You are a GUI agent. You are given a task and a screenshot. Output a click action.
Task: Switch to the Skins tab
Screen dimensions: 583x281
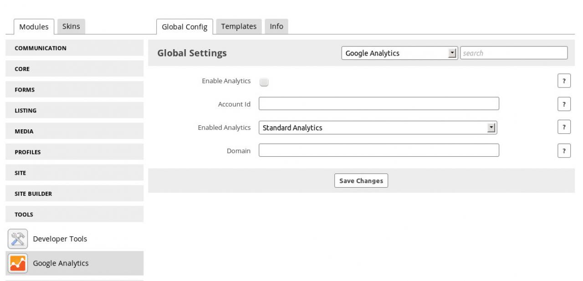click(x=71, y=26)
